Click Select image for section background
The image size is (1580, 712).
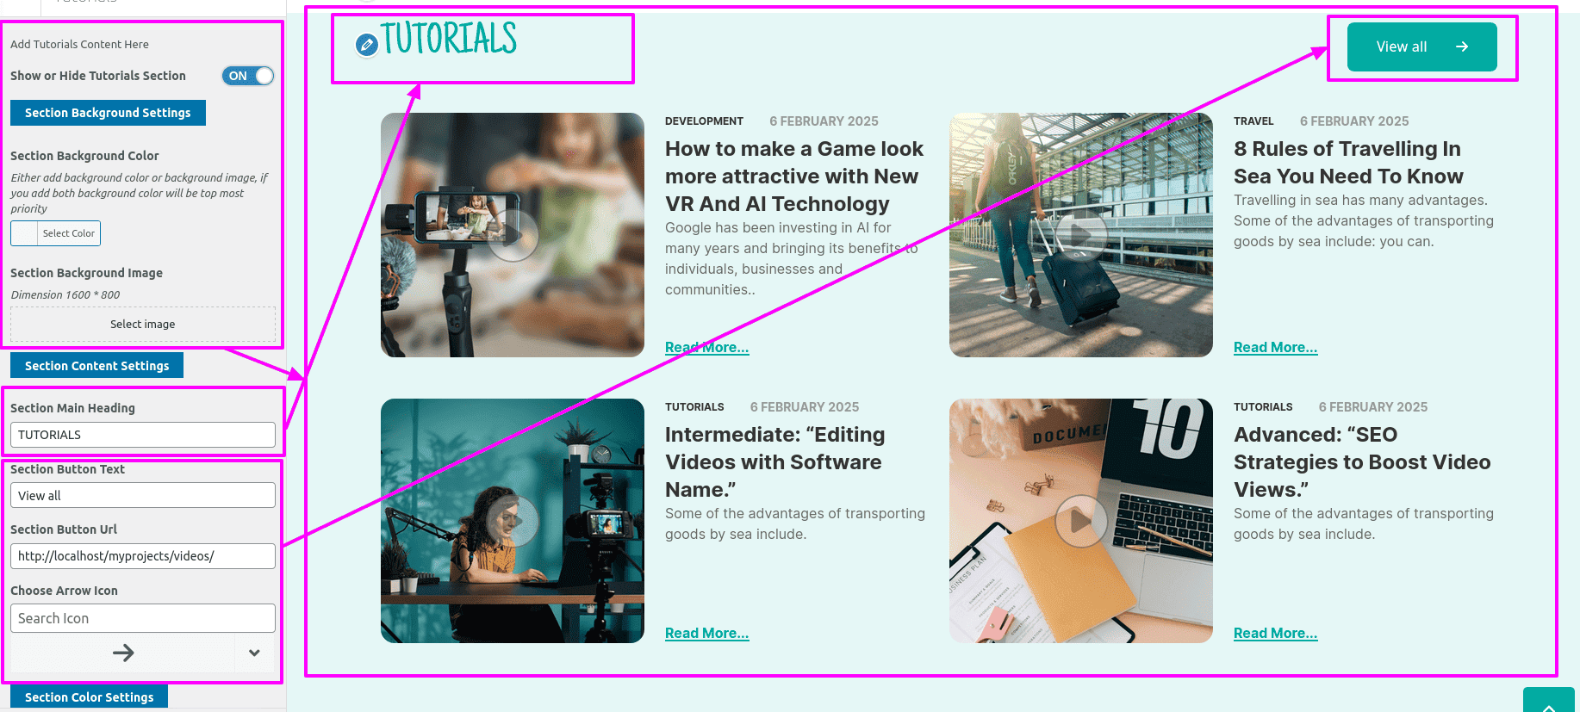point(143,325)
